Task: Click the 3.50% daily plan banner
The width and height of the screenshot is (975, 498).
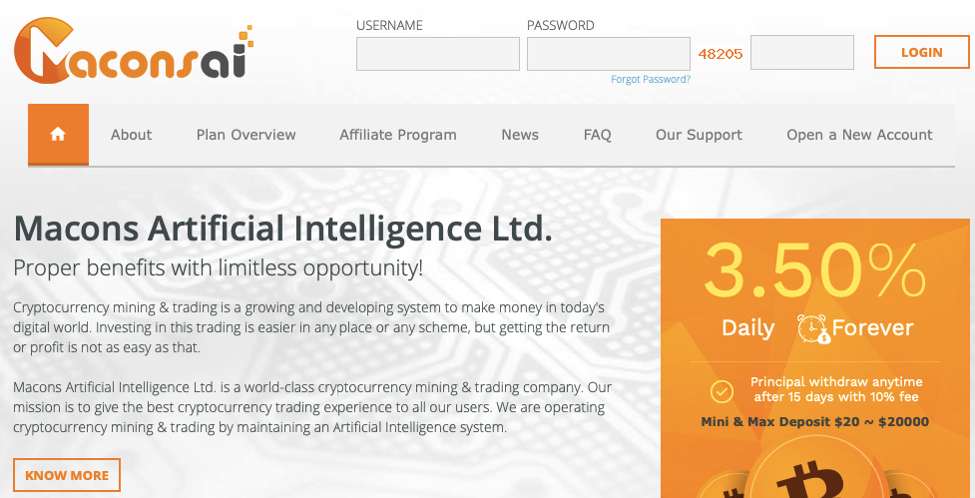Action: click(815, 358)
